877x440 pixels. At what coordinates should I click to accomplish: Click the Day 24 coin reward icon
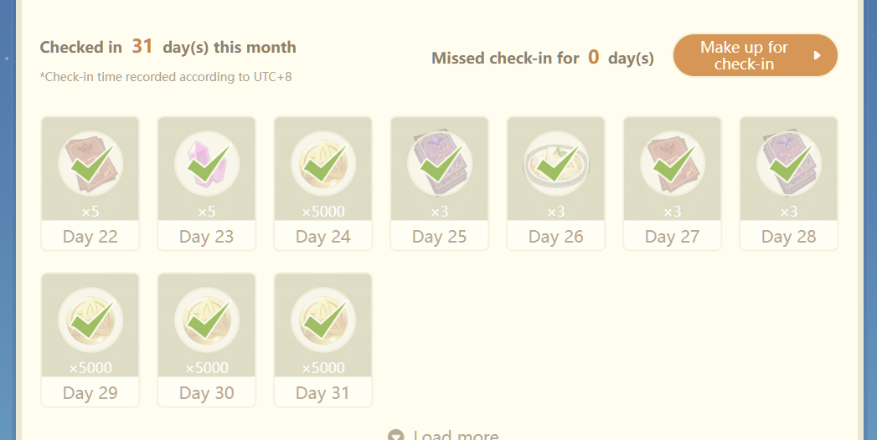pos(323,165)
